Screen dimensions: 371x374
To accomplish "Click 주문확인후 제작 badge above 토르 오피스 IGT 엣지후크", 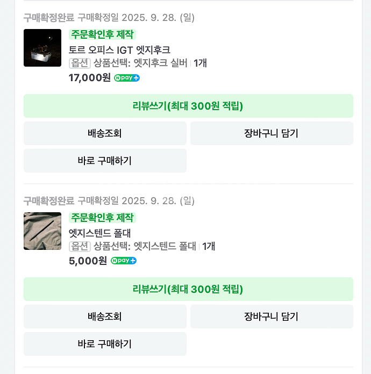I will (102, 34).
